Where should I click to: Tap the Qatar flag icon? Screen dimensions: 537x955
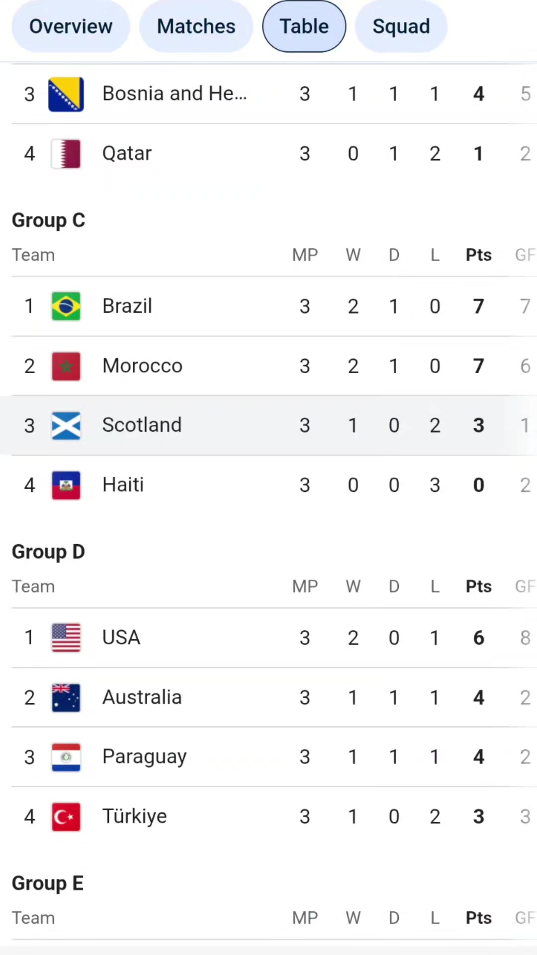(66, 154)
